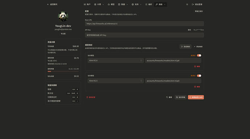This screenshot has width=250, height=139.
Task: Expand the 计费 billing menu
Action: (99, 4)
